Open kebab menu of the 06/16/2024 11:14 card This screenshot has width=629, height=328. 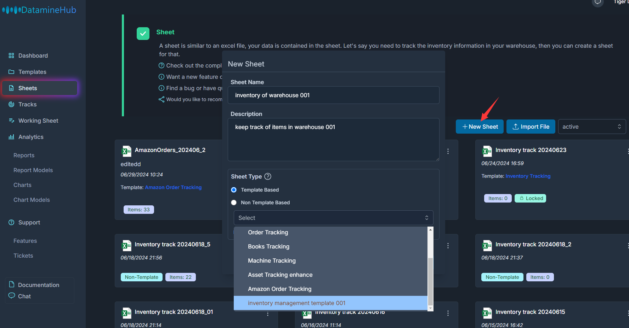[x=448, y=313]
